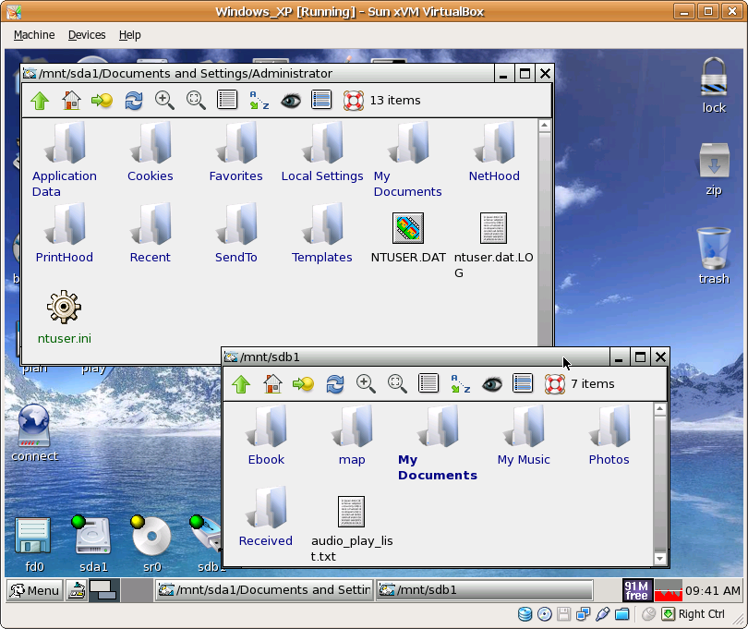This screenshot has width=748, height=629.
Task: Toggle hidden files eye in /mnt/sdb1 window
Action: [x=492, y=384]
